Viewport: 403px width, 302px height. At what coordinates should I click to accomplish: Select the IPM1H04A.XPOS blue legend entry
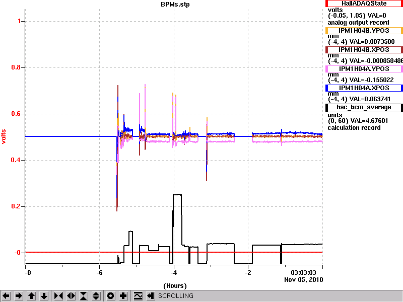pyautogui.click(x=364, y=88)
